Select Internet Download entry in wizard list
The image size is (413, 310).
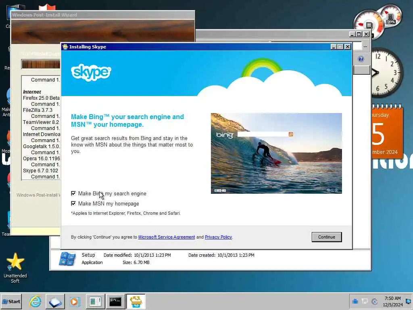click(42, 134)
